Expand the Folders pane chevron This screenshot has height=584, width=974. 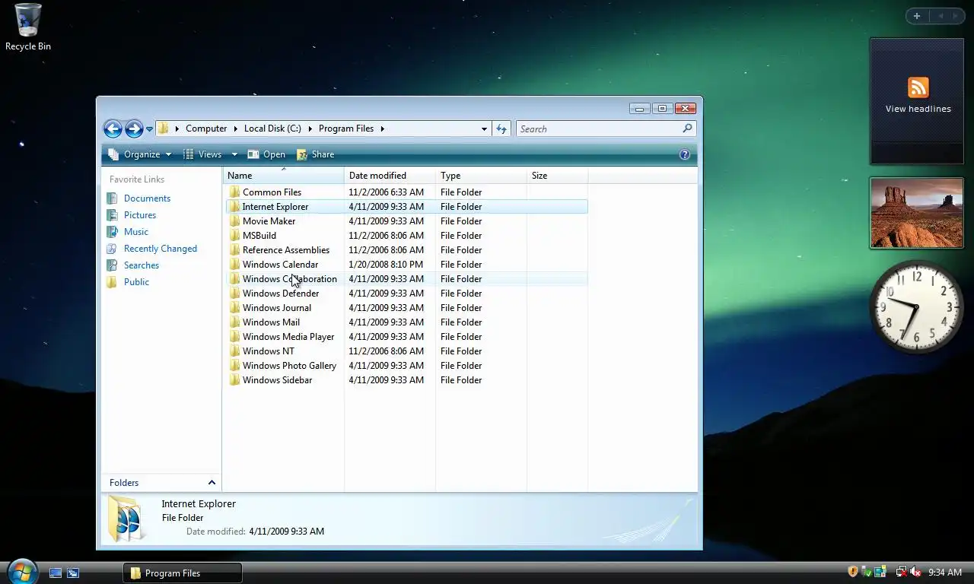click(x=212, y=483)
